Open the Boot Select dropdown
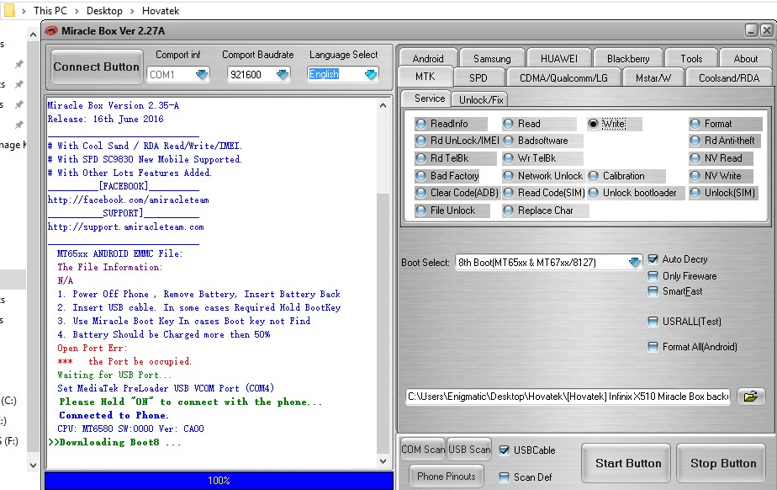777x490 pixels. click(x=635, y=263)
